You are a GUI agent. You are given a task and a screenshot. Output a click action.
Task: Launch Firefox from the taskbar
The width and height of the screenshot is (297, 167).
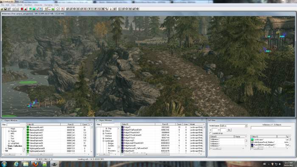35,164
